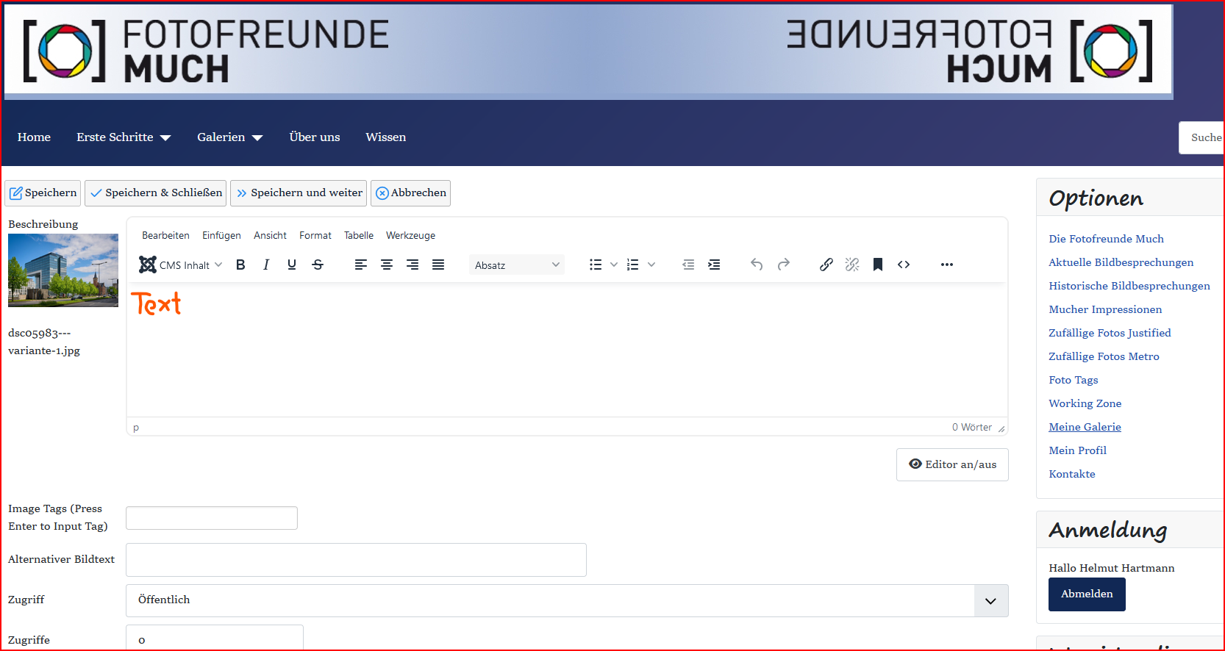Toggle the editor on/off
The image size is (1225, 651).
[x=952, y=464]
